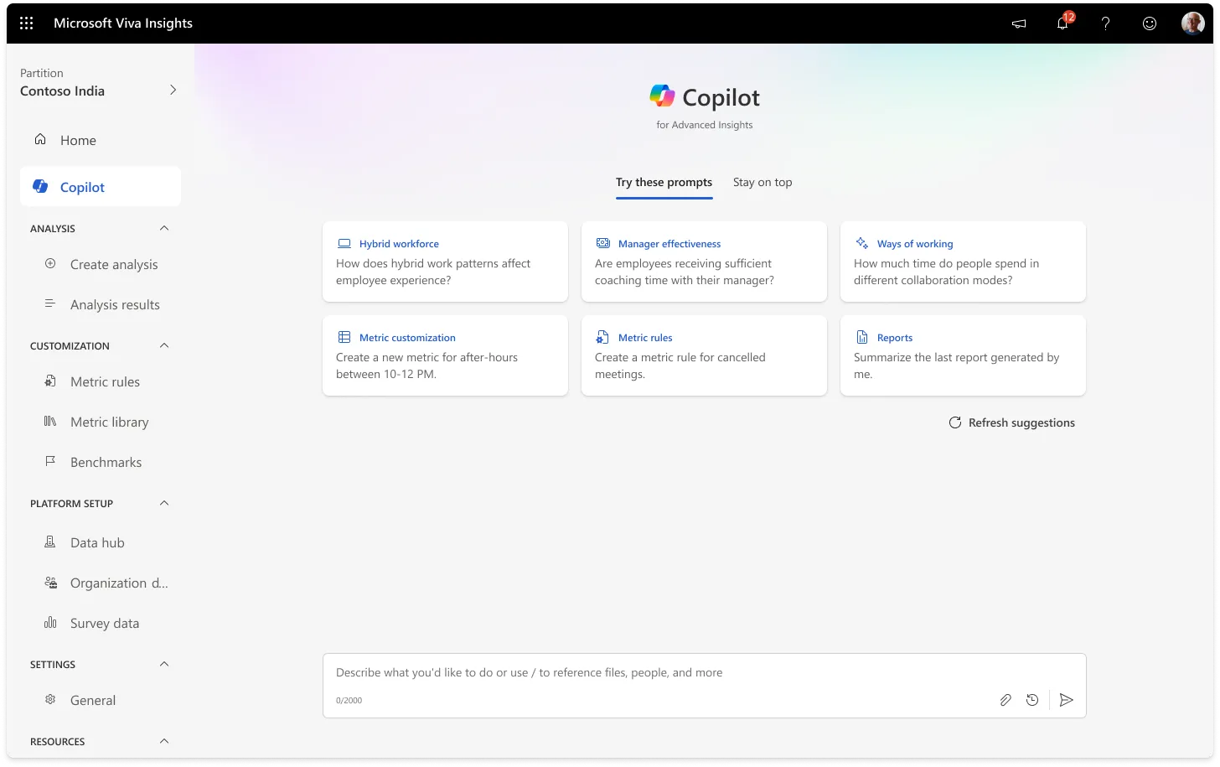This screenshot has height=767, width=1220.
Task: Click the prompt description input field
Action: tap(654, 673)
